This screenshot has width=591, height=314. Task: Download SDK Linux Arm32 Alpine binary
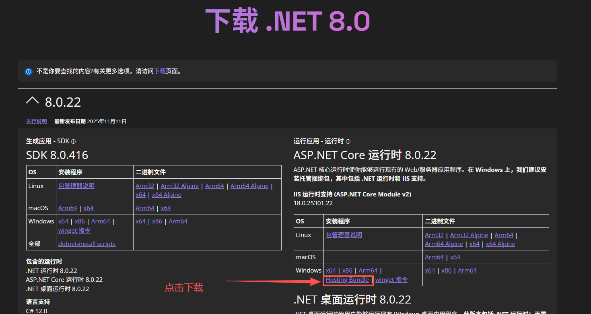[180, 186]
